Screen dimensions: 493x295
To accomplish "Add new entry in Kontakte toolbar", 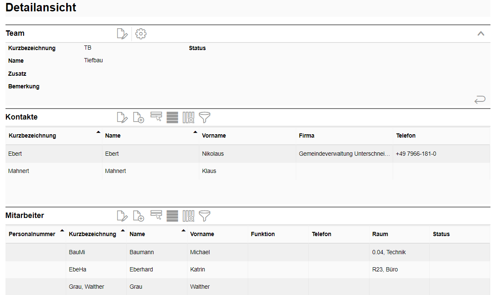I will coord(138,117).
